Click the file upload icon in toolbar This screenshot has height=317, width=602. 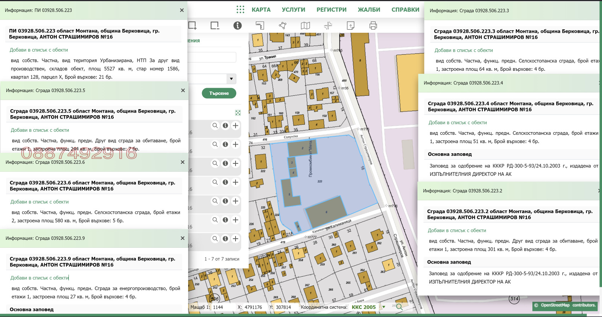[x=350, y=26]
